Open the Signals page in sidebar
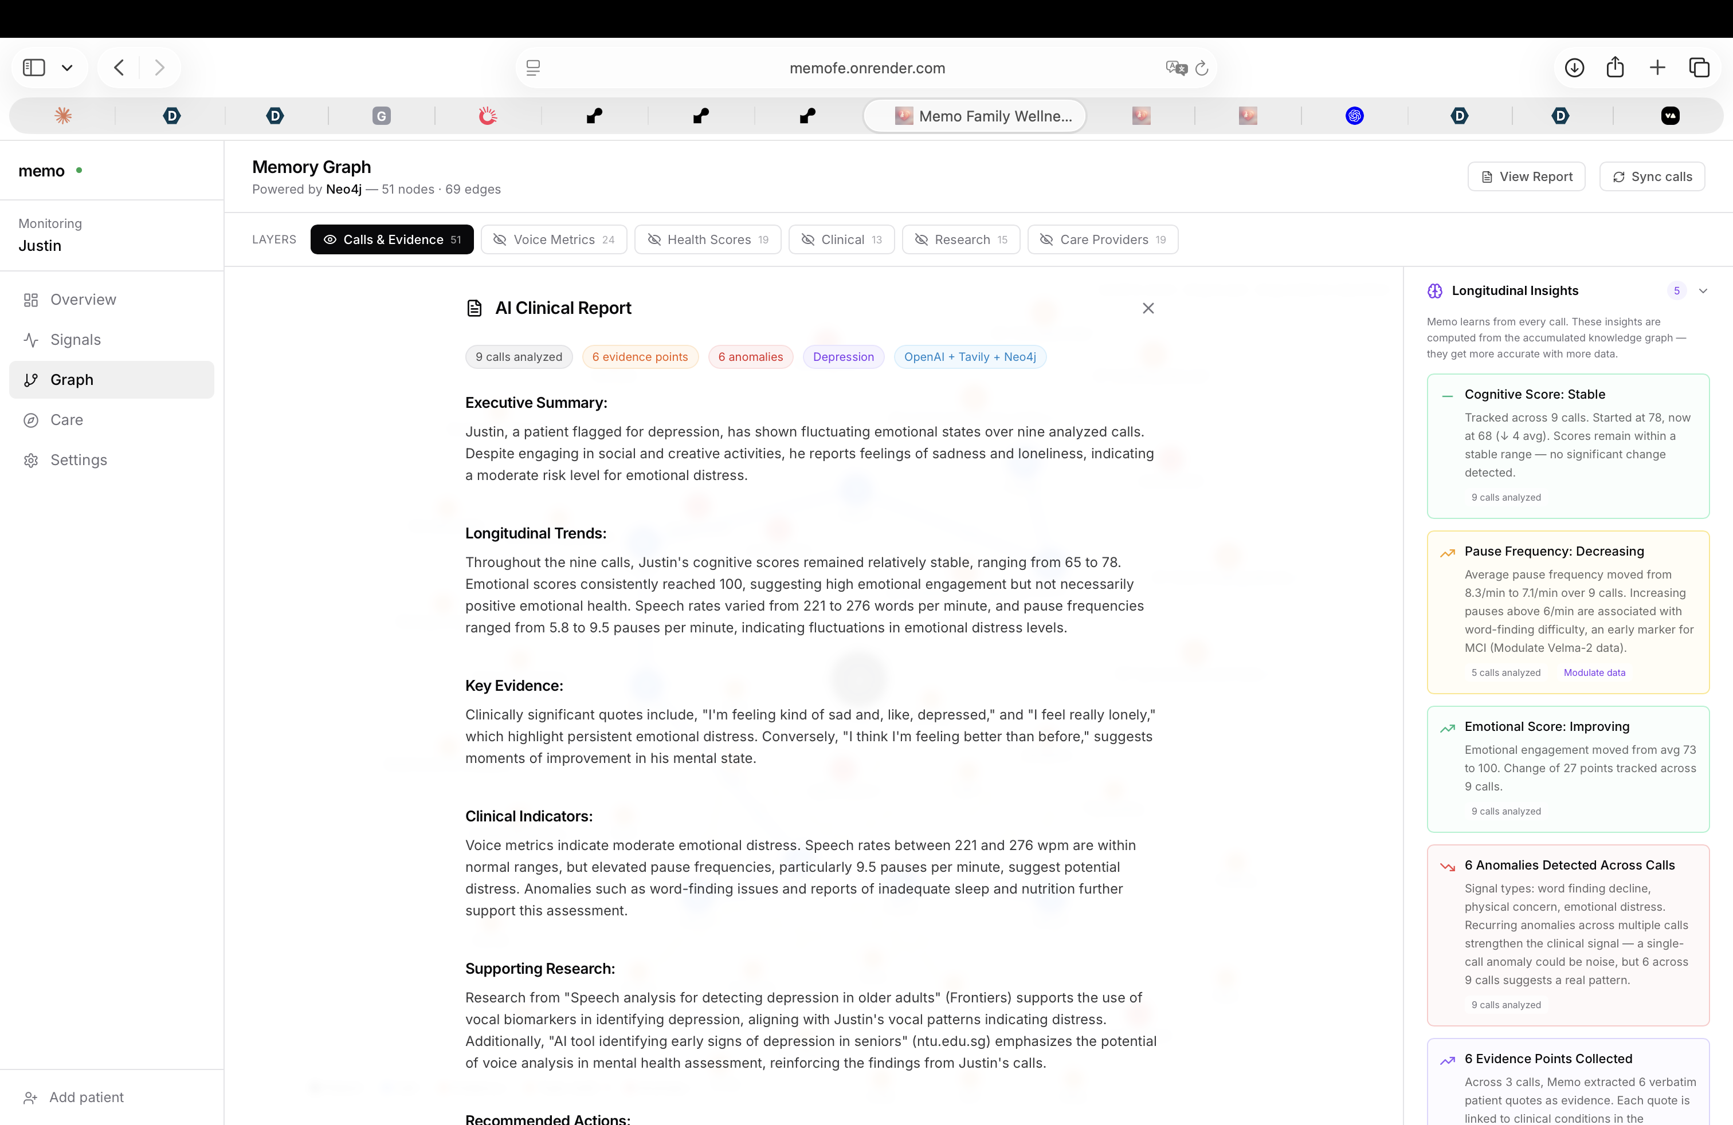Image resolution: width=1733 pixels, height=1125 pixels. tap(75, 340)
